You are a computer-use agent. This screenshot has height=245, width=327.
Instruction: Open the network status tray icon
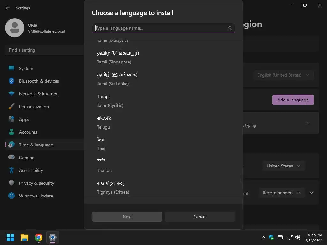click(x=290, y=237)
